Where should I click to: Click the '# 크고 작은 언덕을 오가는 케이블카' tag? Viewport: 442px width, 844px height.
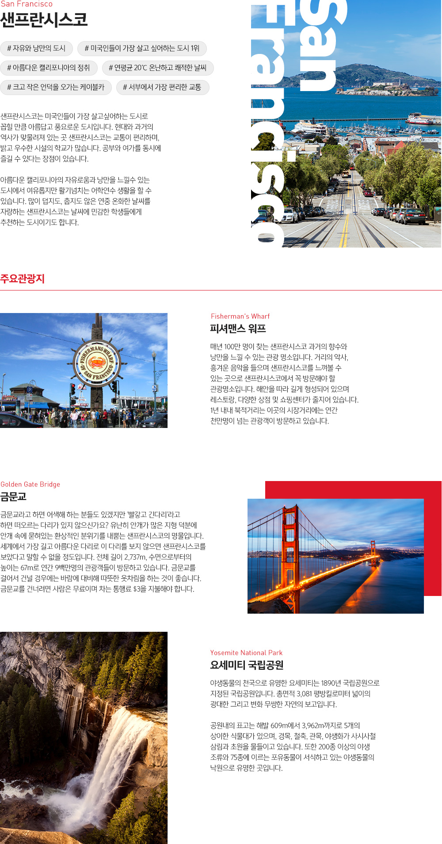pos(56,87)
